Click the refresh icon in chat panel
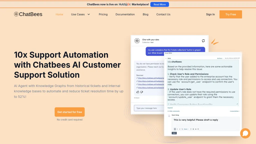The width and height of the screenshot is (256, 144). (203, 41)
